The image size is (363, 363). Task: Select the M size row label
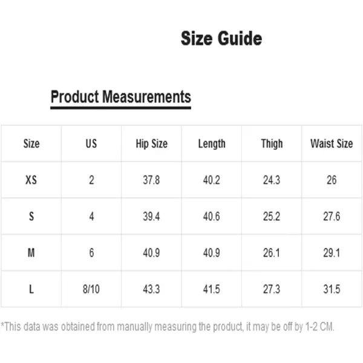[31, 253]
